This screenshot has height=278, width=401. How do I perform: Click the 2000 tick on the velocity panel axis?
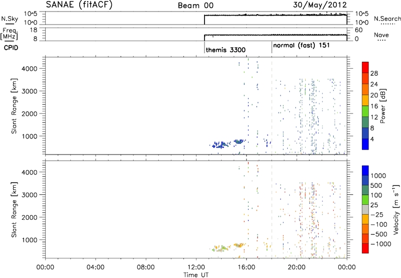point(29,217)
